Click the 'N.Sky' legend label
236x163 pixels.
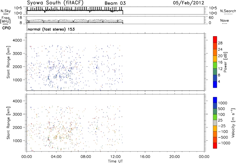6,11
